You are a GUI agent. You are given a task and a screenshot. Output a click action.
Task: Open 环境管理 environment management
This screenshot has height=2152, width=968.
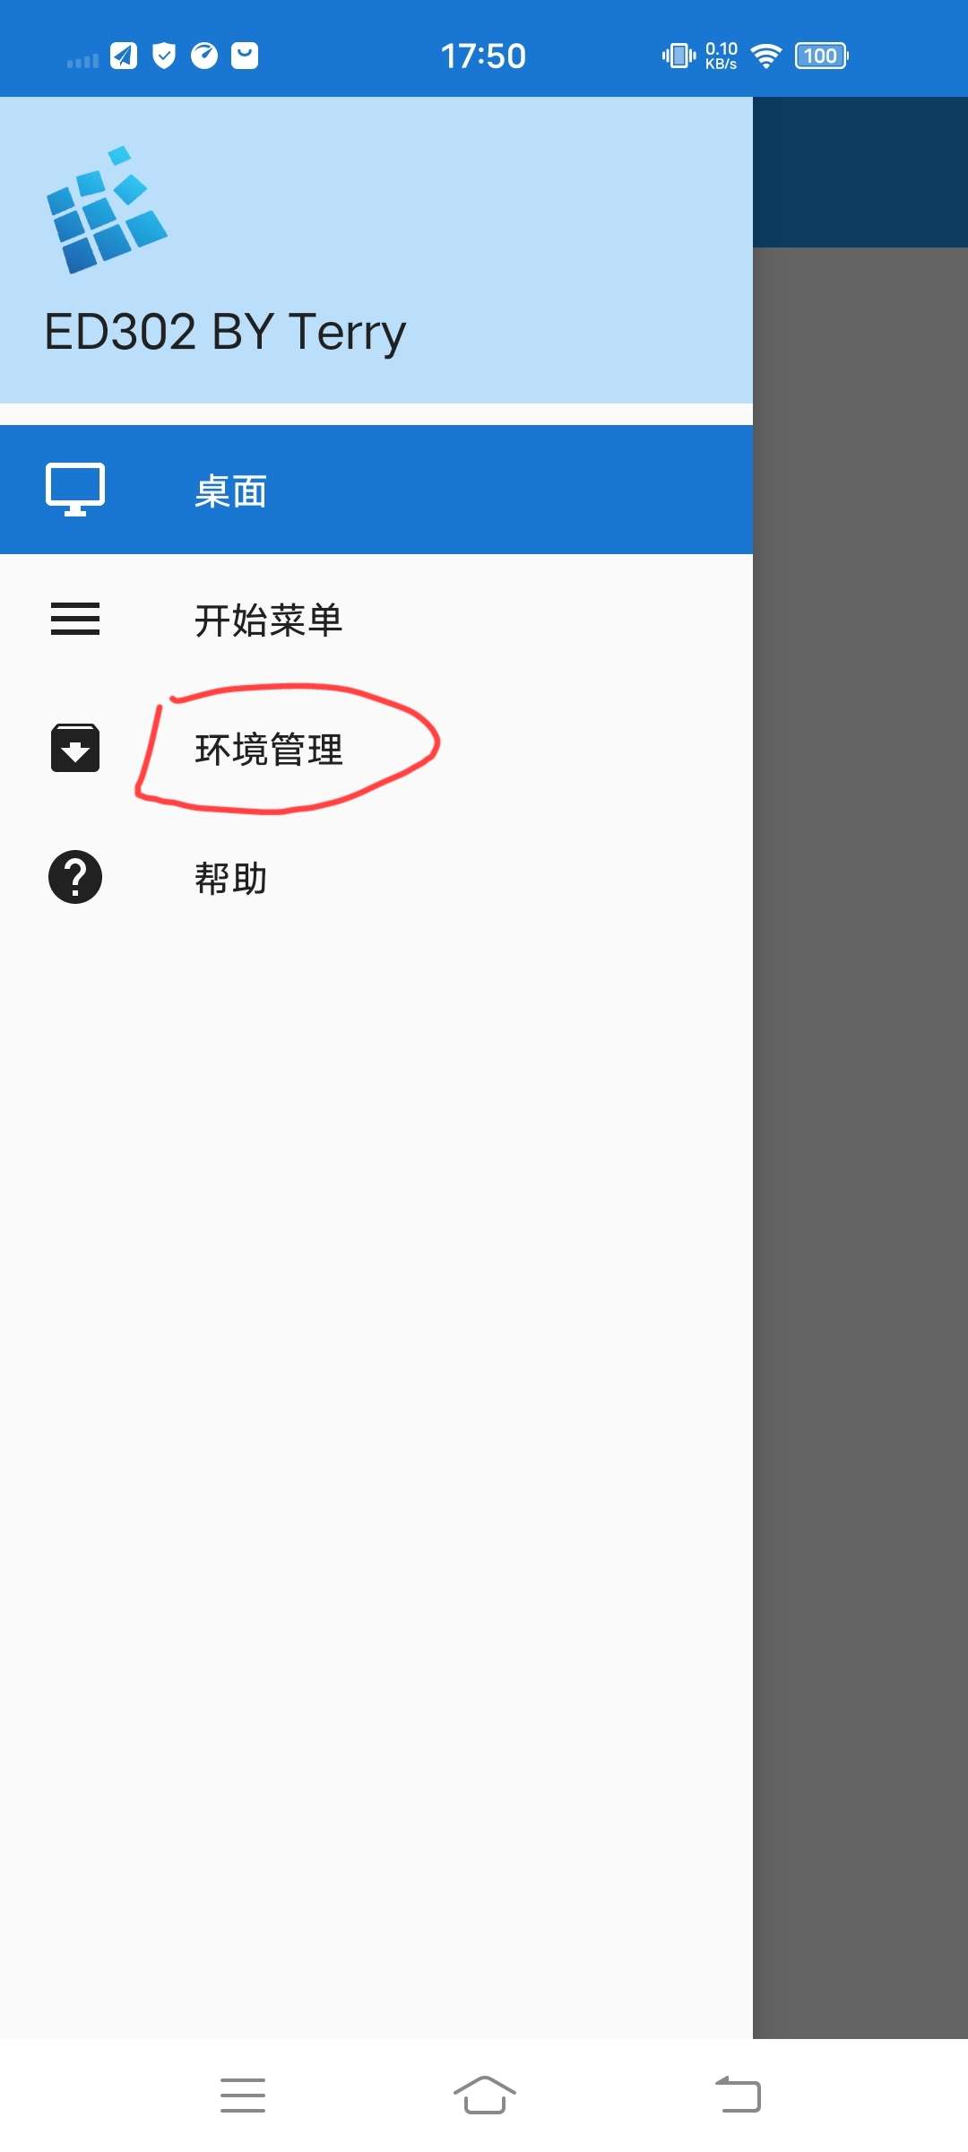[x=376, y=748]
